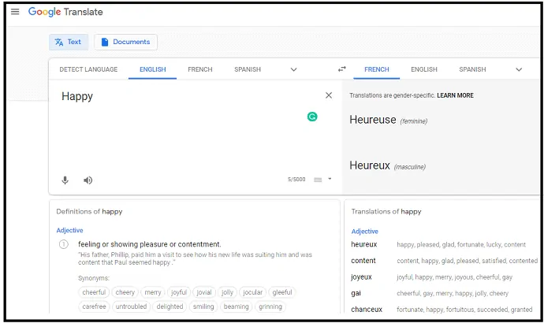This screenshot has height=323, width=544.
Task: Click the gleeful synonym chip
Action: tap(282, 292)
